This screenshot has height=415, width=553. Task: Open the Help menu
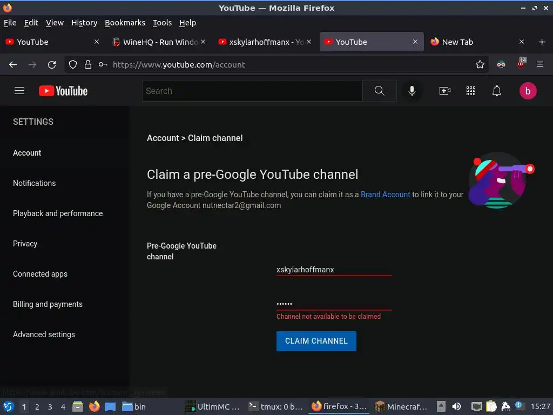pos(187,23)
